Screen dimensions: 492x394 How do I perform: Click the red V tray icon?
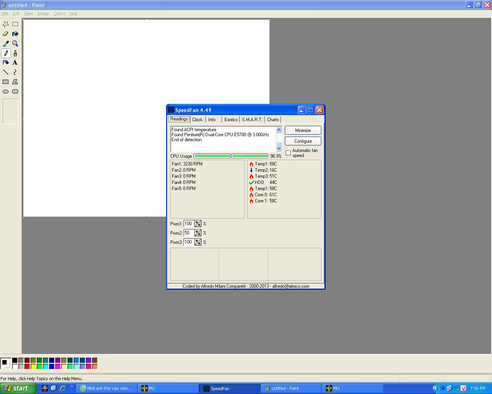[463, 388]
